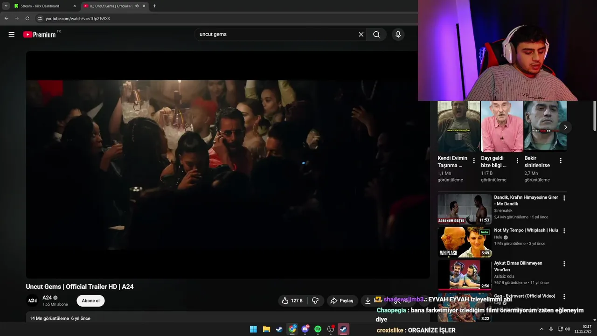Open the Windows Start menu
Image resolution: width=597 pixels, height=336 pixels.
[x=253, y=329]
